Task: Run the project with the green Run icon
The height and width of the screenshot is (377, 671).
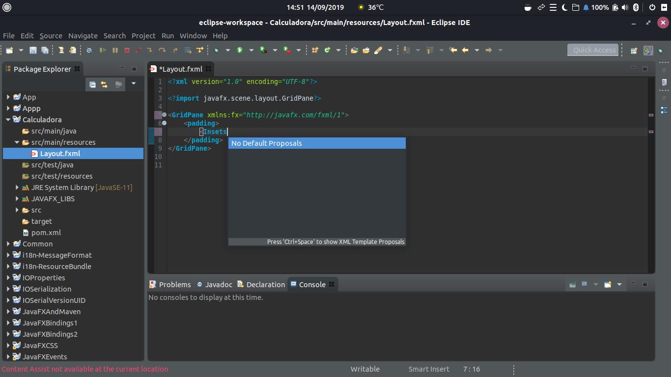Action: pyautogui.click(x=240, y=50)
